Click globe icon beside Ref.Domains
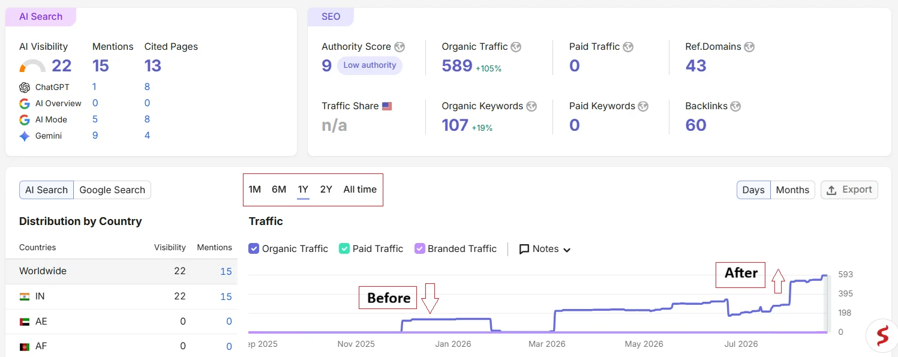 [749, 47]
